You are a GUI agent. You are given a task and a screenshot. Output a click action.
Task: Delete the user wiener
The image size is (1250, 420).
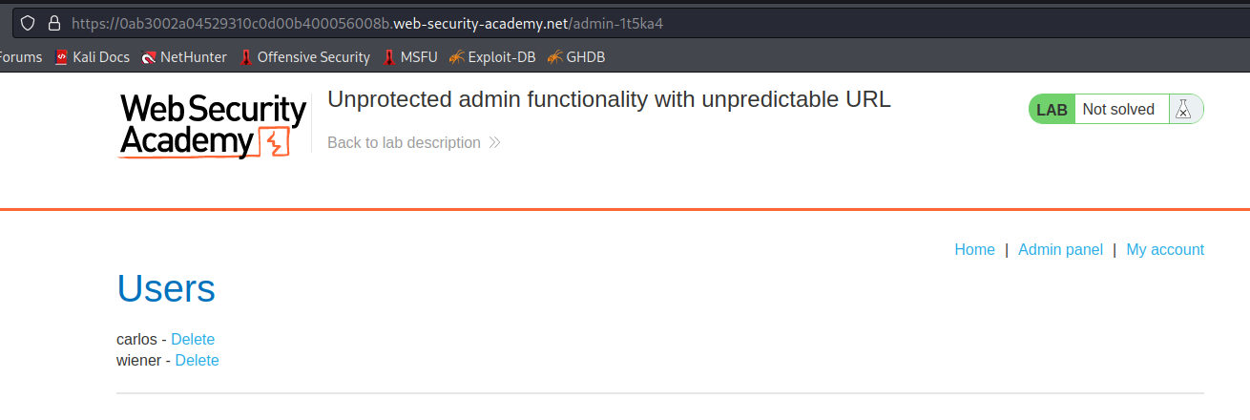tap(197, 361)
